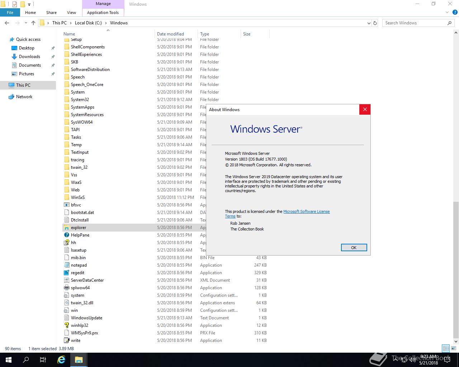
Task: Open the View ribbon tab
Action: pyautogui.click(x=71, y=13)
